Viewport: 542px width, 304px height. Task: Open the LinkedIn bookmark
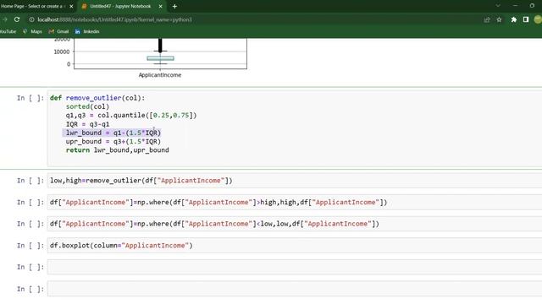click(87, 31)
